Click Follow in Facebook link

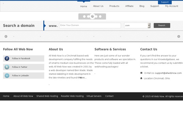tap(21, 58)
